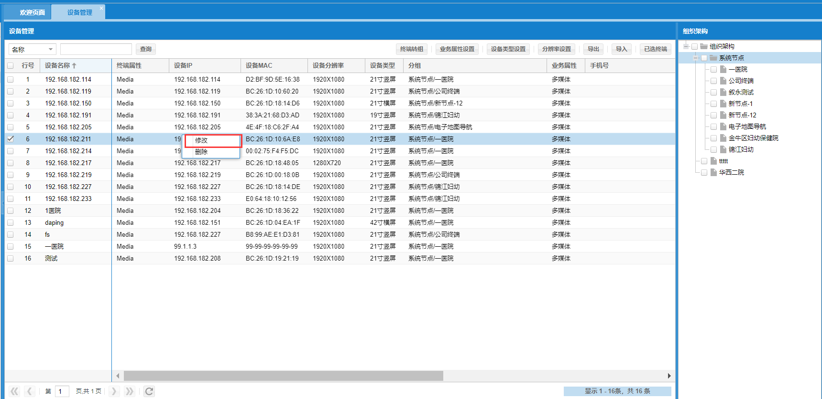Click horizontal scrollbar right arrow

click(669, 376)
